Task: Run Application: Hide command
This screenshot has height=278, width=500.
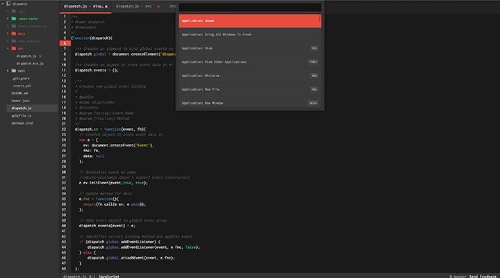Action: tap(250, 48)
